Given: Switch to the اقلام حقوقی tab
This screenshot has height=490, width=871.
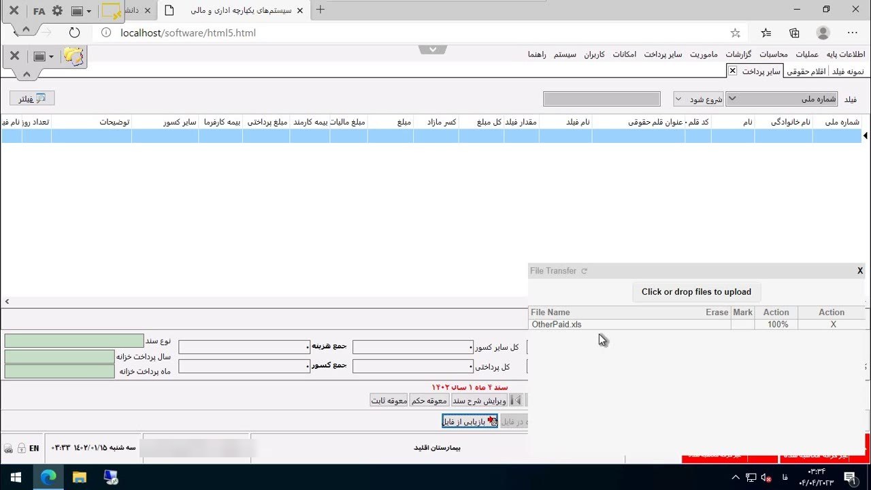Looking at the screenshot, I should coord(806,71).
